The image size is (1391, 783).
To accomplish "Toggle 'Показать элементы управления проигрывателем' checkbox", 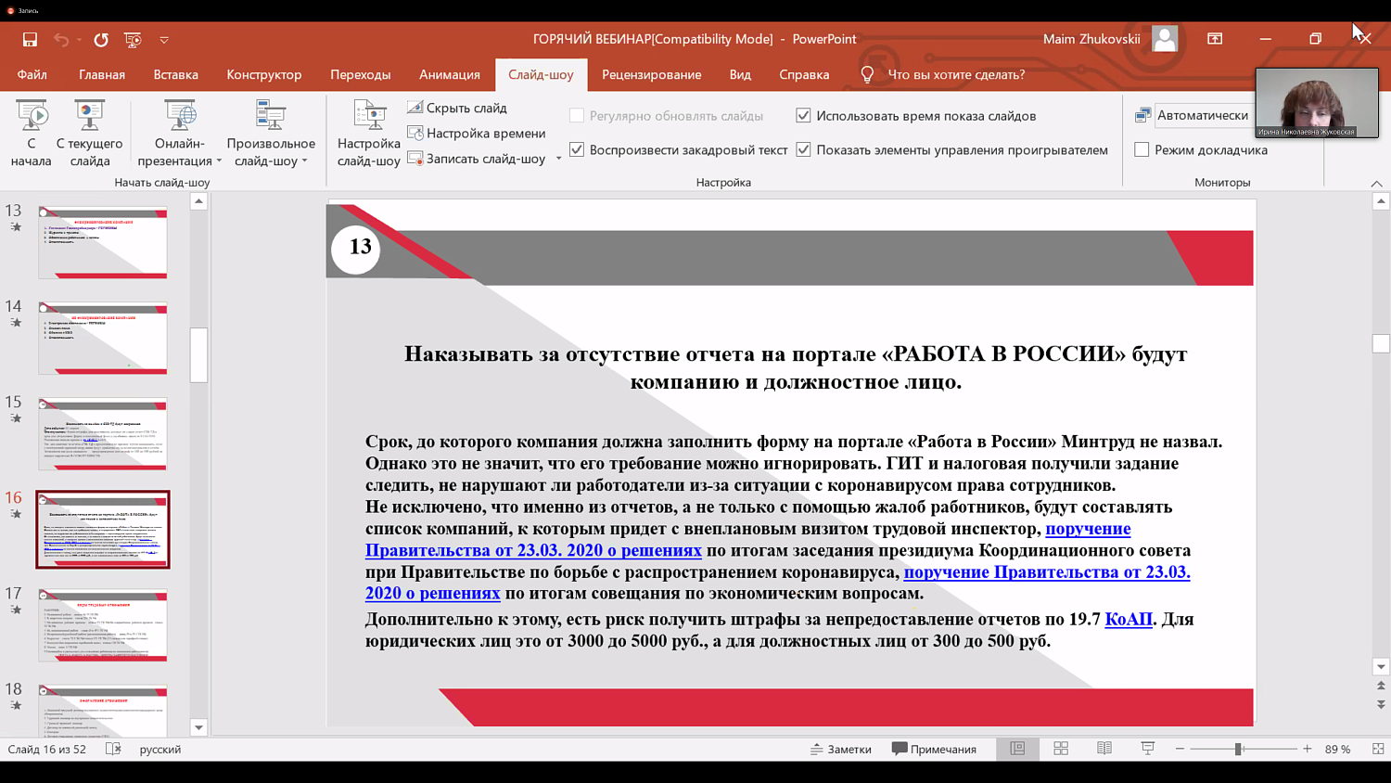I will point(803,149).
